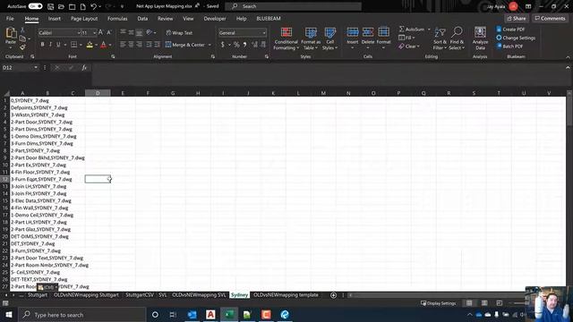Image resolution: width=573 pixels, height=322 pixels.
Task: Select the Stuttgart sheet tab
Action: click(38, 295)
